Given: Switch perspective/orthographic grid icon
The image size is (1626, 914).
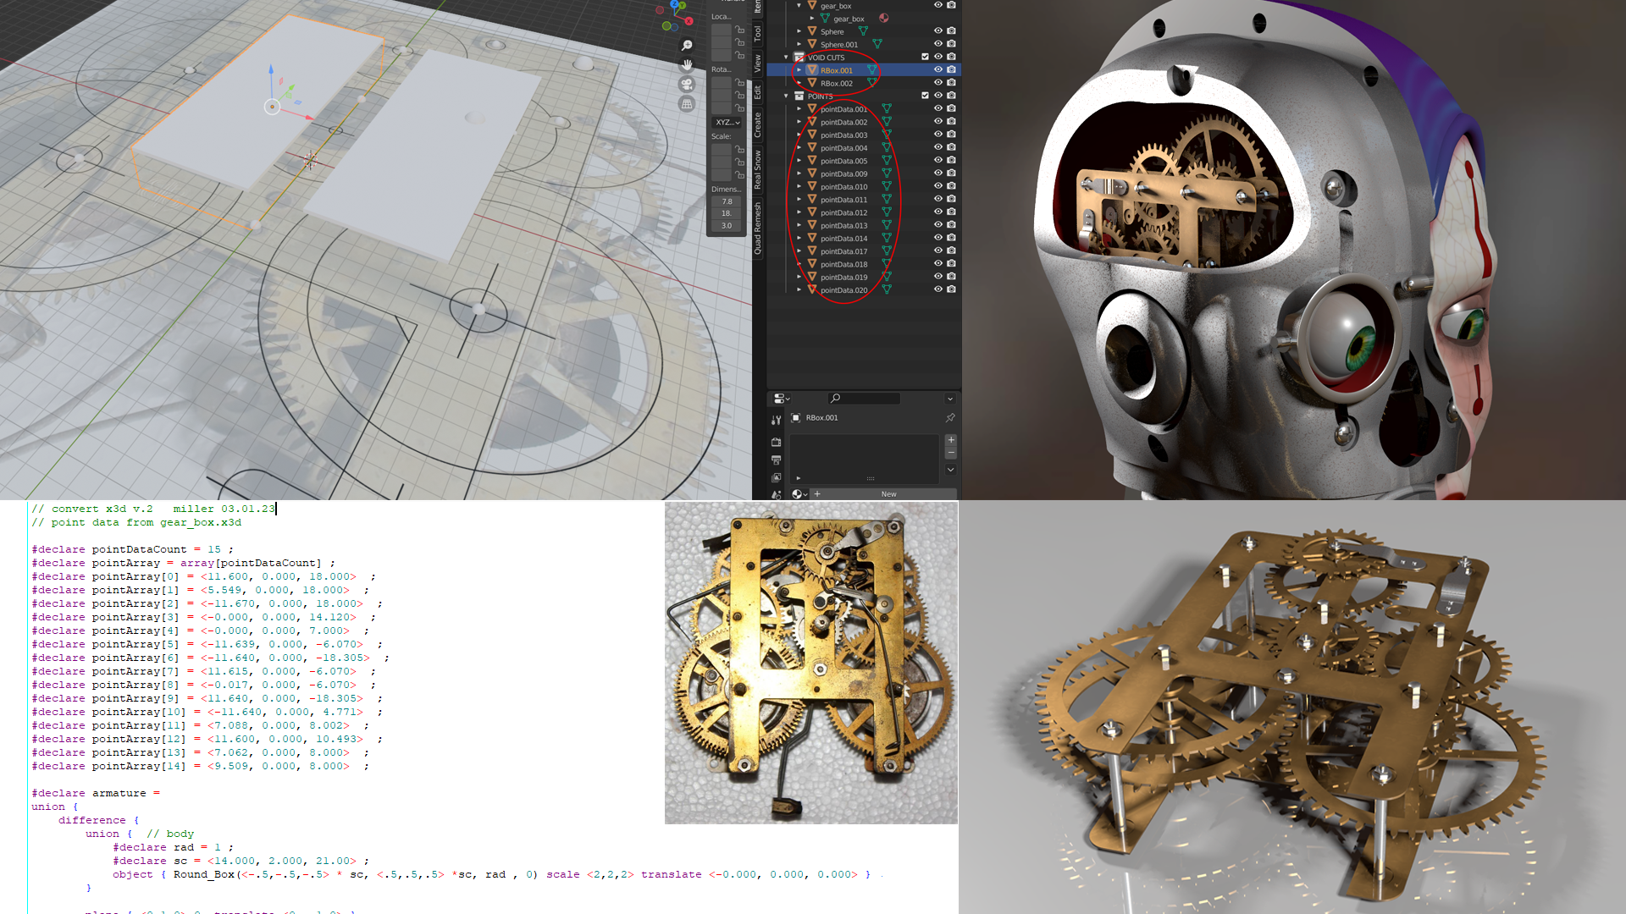Looking at the screenshot, I should click(687, 104).
